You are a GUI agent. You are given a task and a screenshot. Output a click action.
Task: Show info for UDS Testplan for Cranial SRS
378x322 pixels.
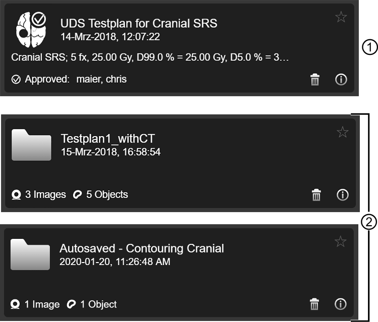point(341,79)
